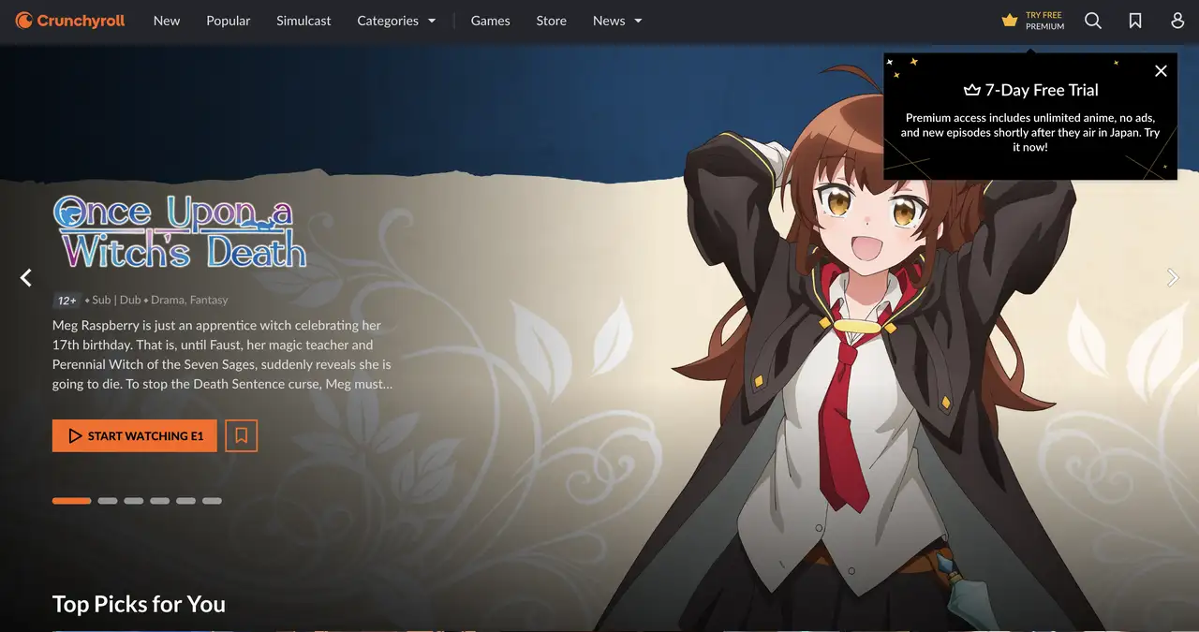The height and width of the screenshot is (632, 1199).
Task: Select the third carousel indicator
Action: (x=134, y=501)
